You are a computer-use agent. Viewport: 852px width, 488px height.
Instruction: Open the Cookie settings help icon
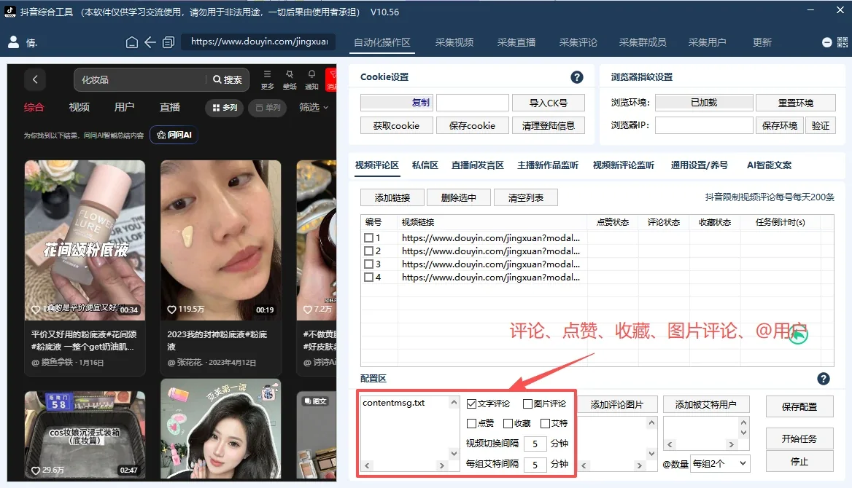(x=576, y=77)
